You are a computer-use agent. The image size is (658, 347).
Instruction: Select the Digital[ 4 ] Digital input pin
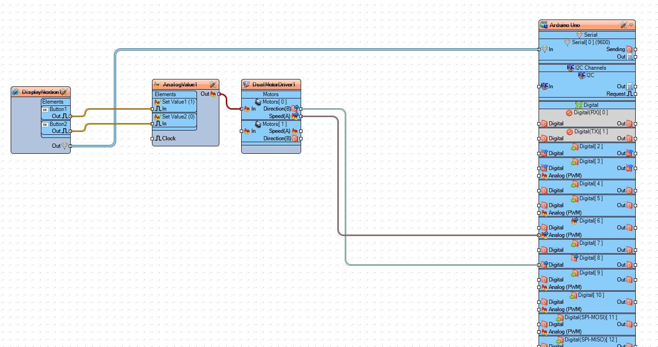[539, 190]
